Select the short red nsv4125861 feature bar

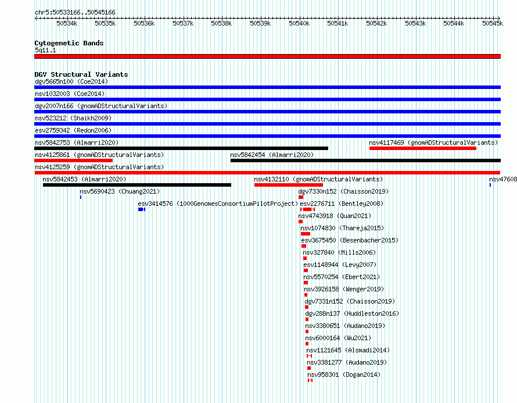[74, 161]
